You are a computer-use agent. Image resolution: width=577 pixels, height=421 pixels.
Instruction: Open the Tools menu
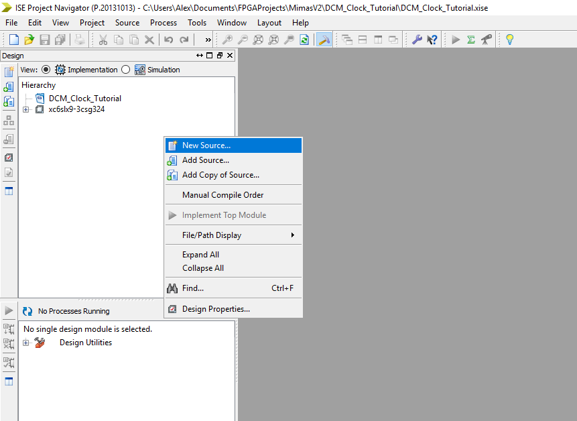click(196, 22)
